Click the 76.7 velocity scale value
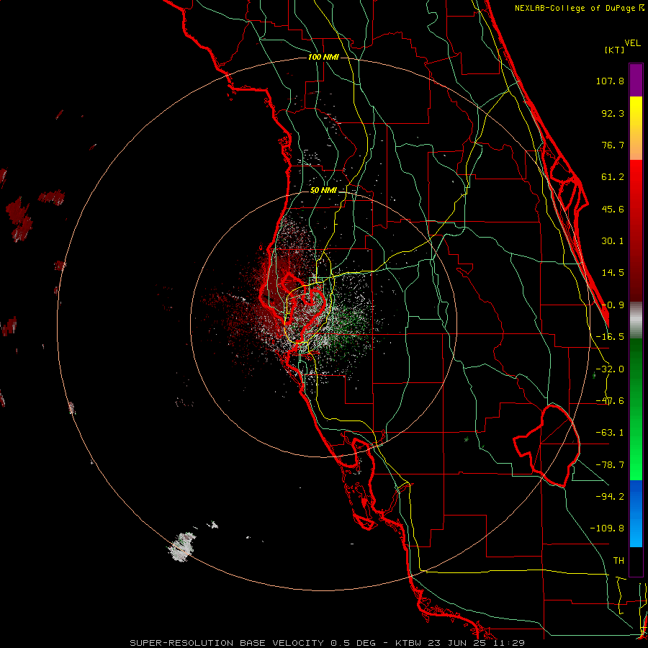648x648 pixels. click(613, 145)
